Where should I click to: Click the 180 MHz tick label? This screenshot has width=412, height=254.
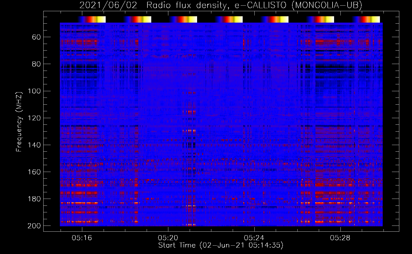[34, 199]
